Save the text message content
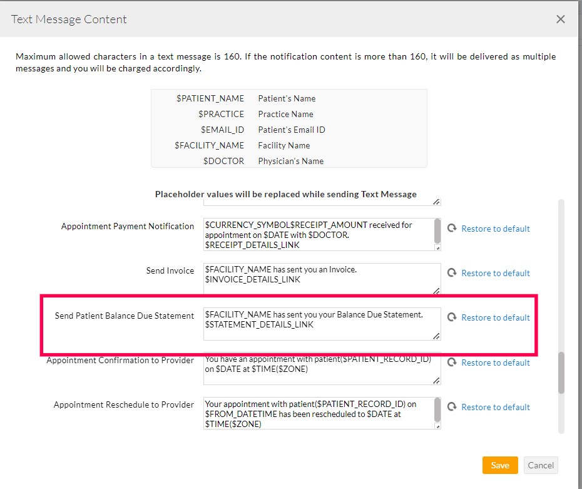 pyautogui.click(x=499, y=465)
